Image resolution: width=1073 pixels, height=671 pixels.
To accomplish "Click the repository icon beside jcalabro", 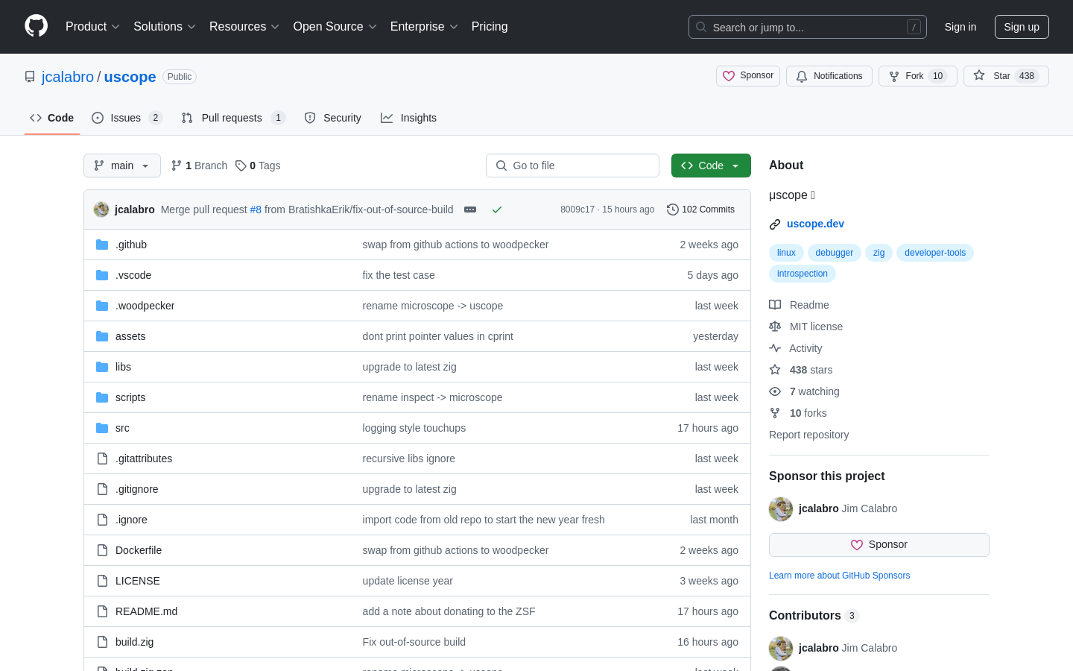I will point(30,77).
